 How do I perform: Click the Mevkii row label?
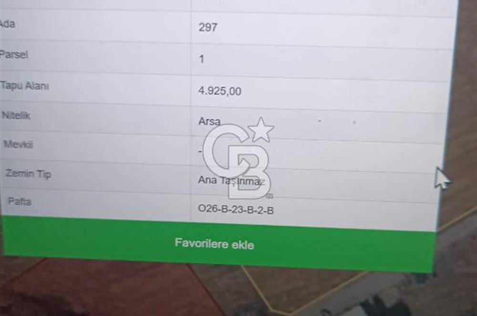pyautogui.click(x=18, y=144)
